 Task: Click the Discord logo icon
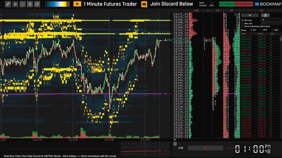coord(144,4)
